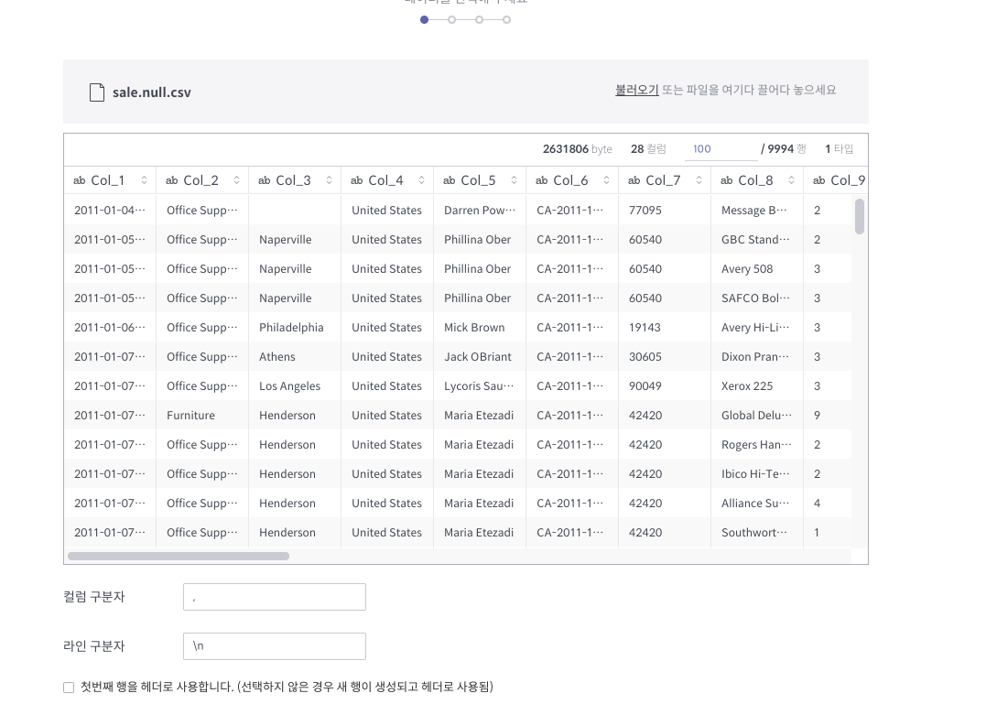The image size is (986, 726).
Task: Sort column Col_8 using its arrows
Action: pyautogui.click(x=791, y=180)
